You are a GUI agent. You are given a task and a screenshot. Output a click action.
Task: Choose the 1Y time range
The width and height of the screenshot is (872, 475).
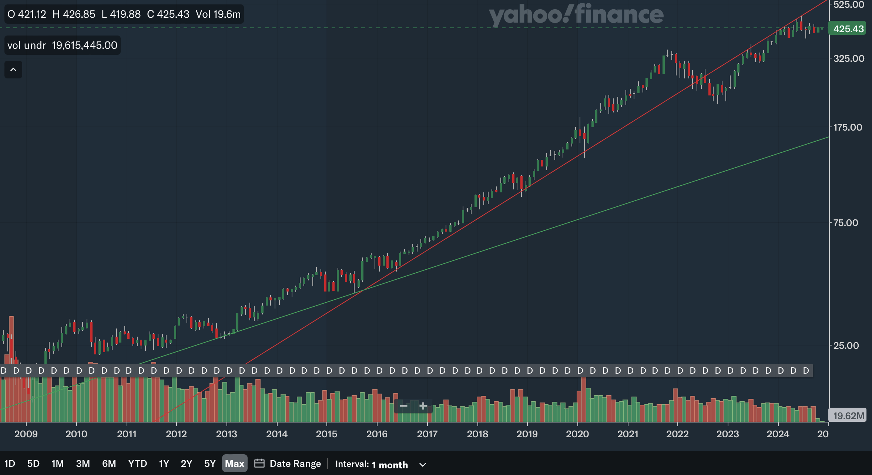[164, 464]
